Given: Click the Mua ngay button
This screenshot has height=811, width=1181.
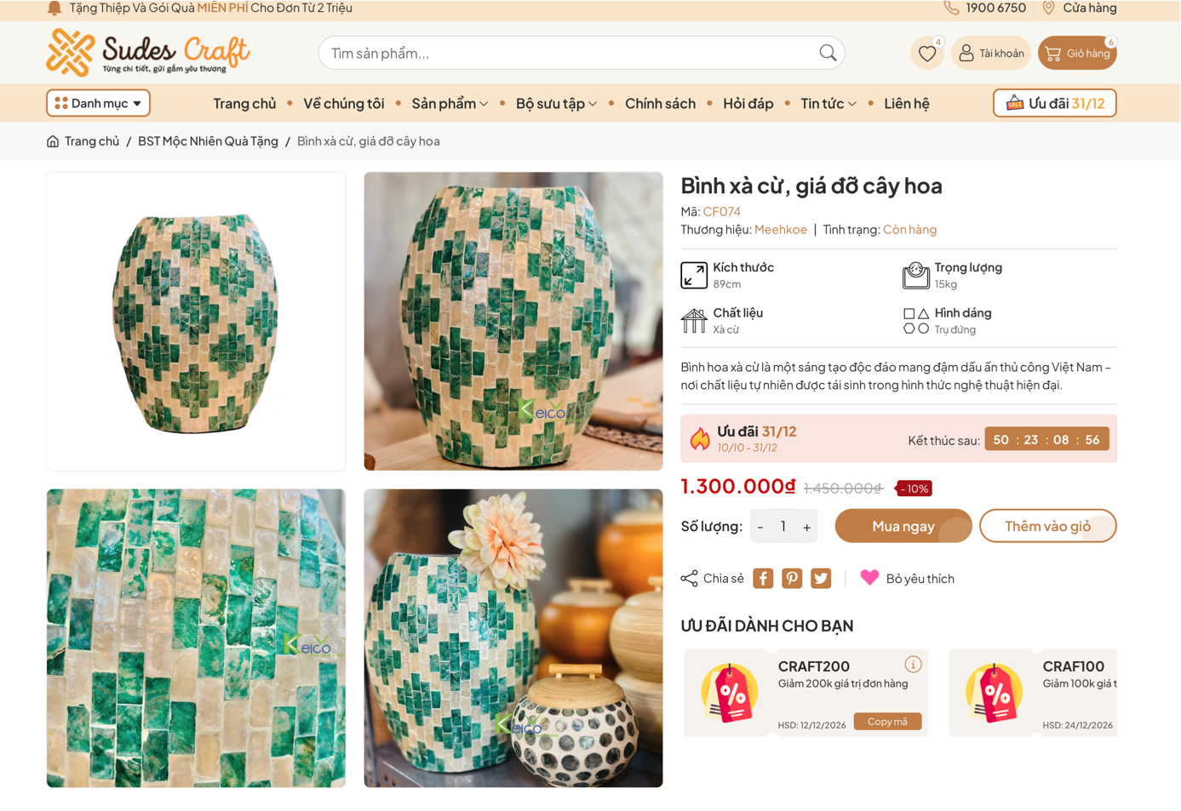Looking at the screenshot, I should coord(903,526).
